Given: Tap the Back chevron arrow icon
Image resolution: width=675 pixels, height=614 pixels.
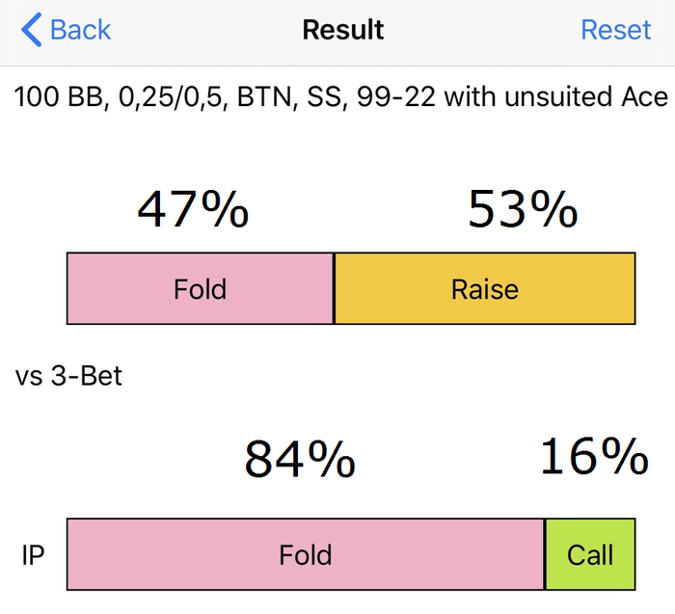Looking at the screenshot, I should (32, 29).
